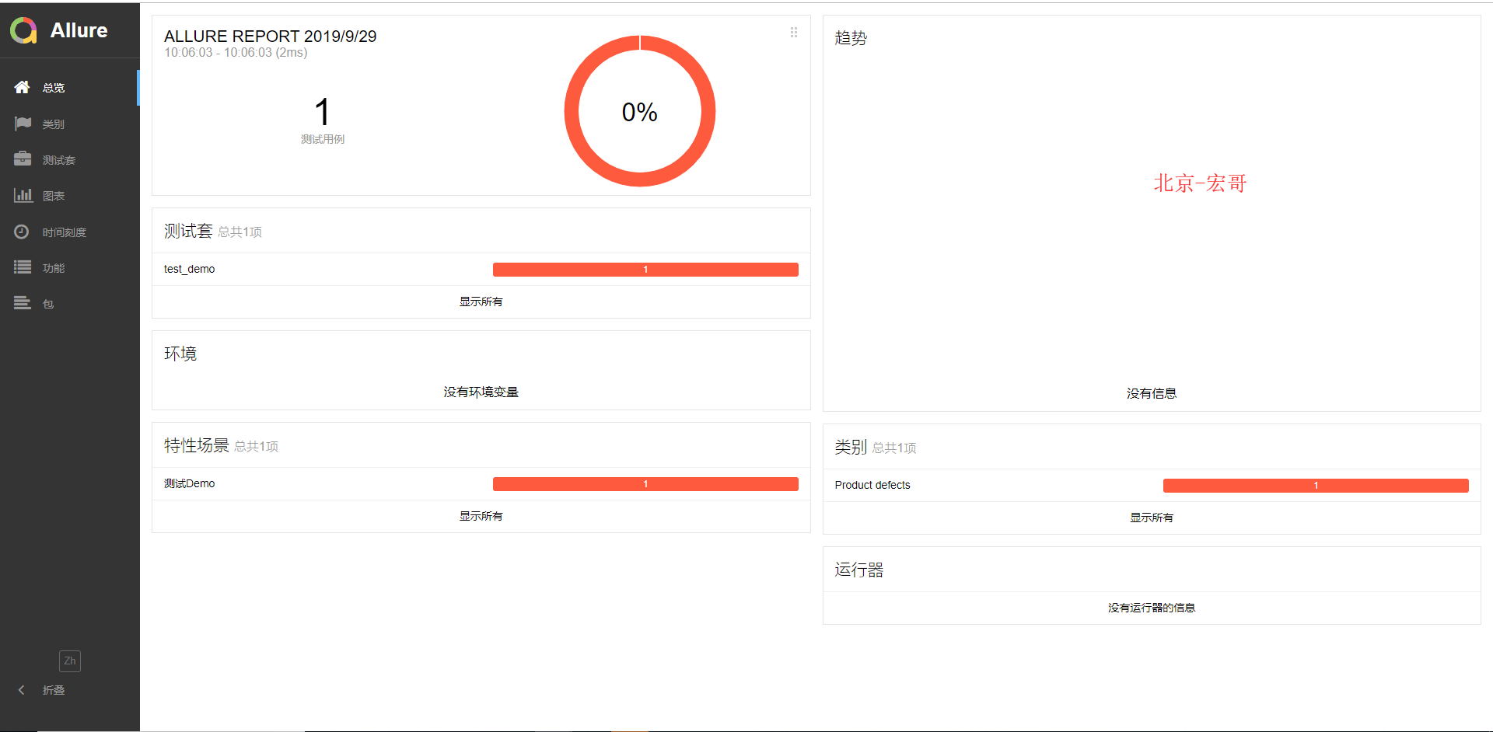Open the 包 packages icon
The height and width of the screenshot is (732, 1493).
[23, 303]
